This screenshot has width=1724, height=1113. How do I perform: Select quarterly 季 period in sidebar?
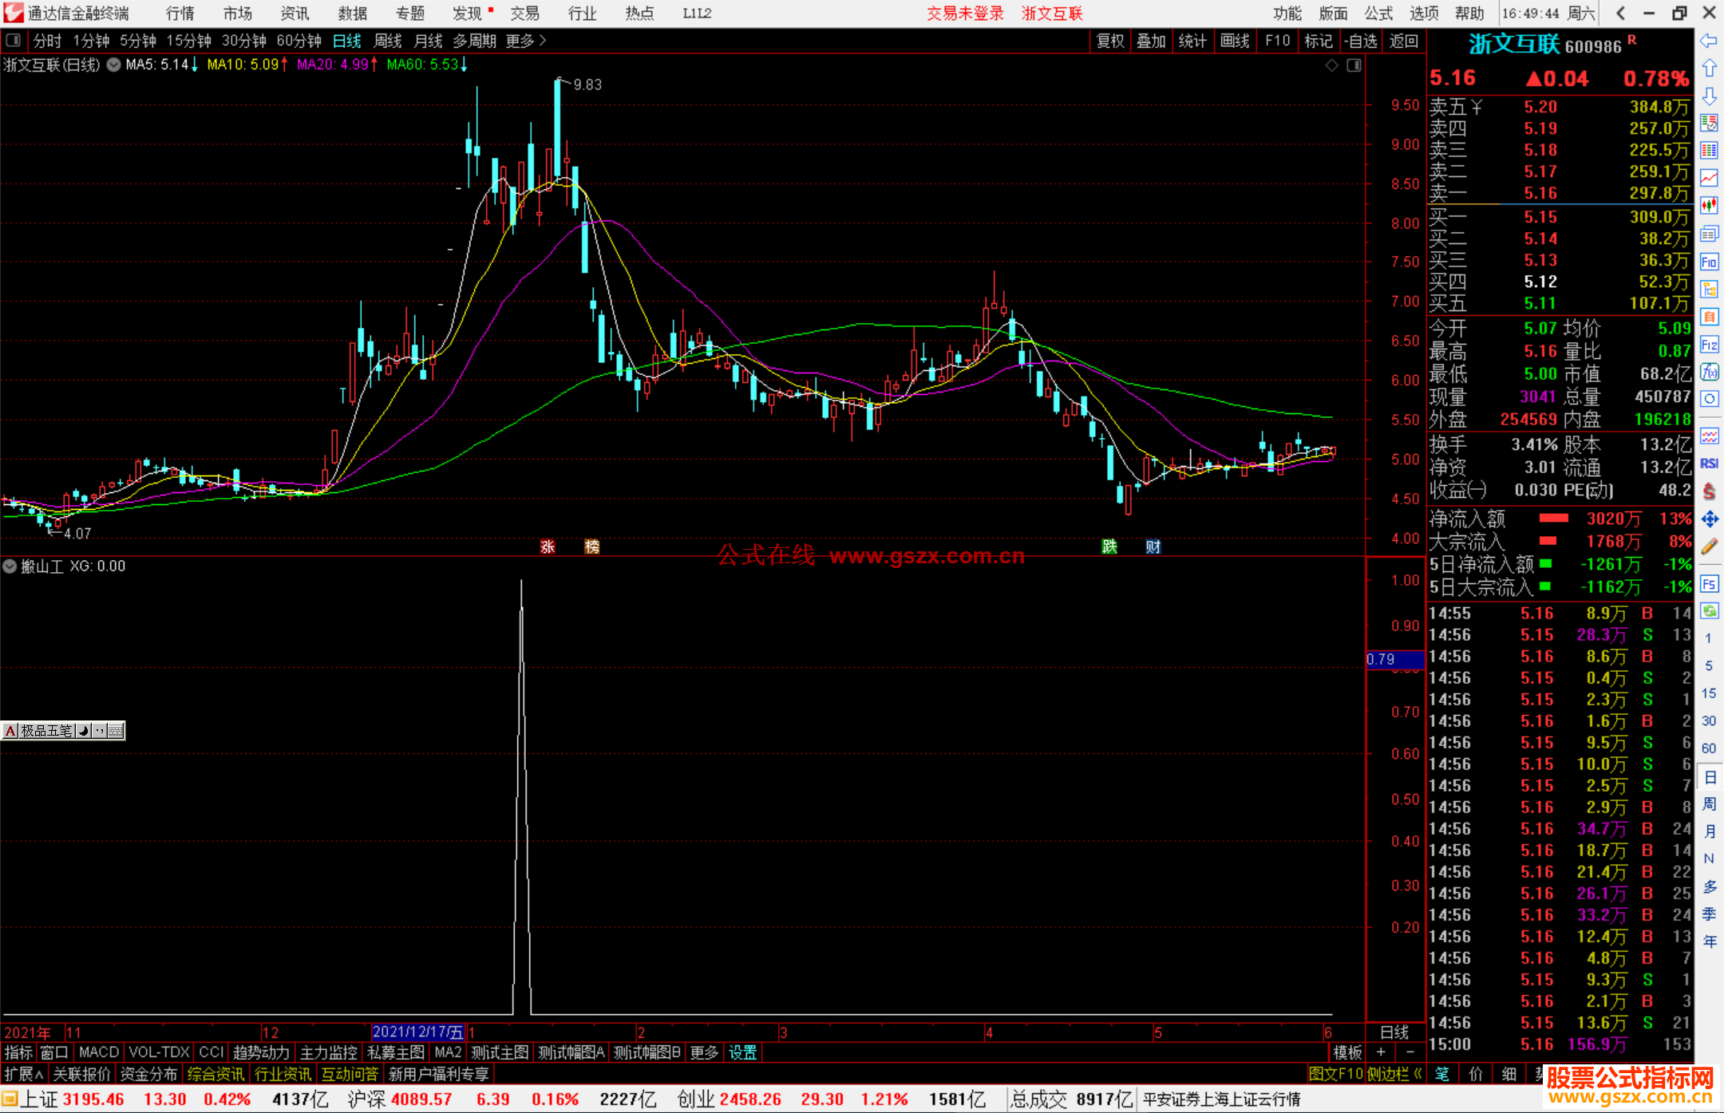(x=1709, y=914)
